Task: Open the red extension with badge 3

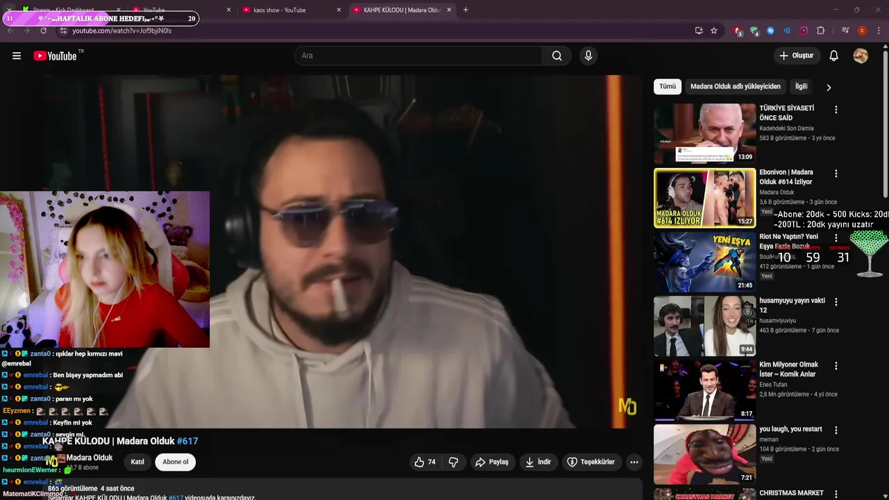Action: [738, 31]
